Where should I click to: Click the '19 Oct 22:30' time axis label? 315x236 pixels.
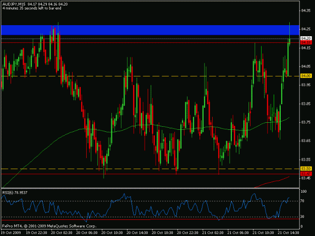(x=37, y=232)
